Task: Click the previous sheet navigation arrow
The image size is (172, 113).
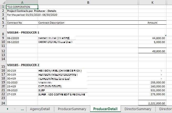Action: tap(7, 109)
